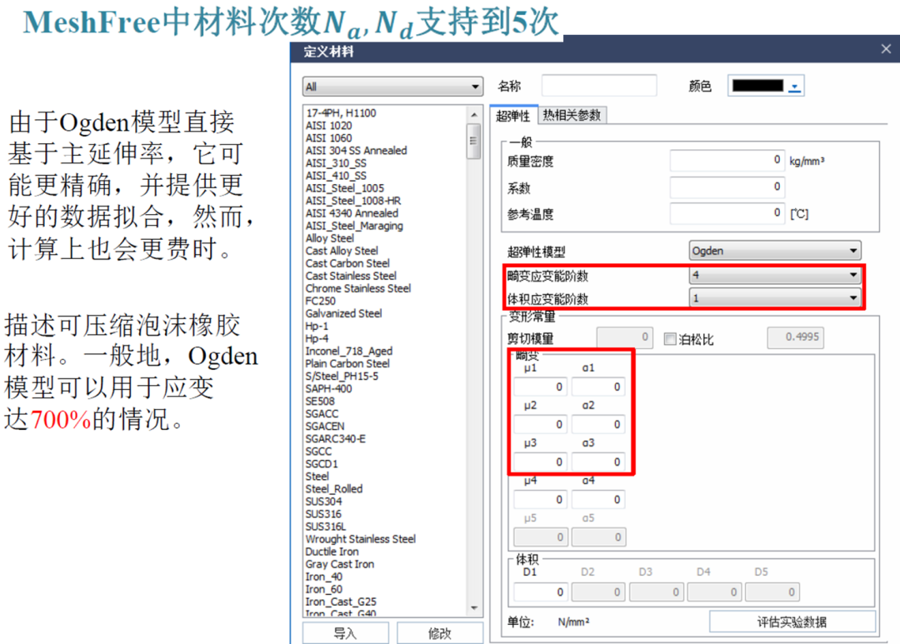Open the 体积应变能阶数 dropdown
The height and width of the screenshot is (644, 900).
[x=775, y=297]
